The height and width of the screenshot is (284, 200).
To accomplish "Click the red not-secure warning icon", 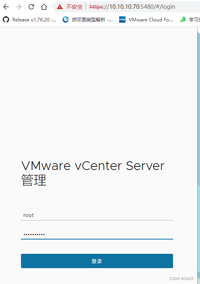I will click(60, 7).
